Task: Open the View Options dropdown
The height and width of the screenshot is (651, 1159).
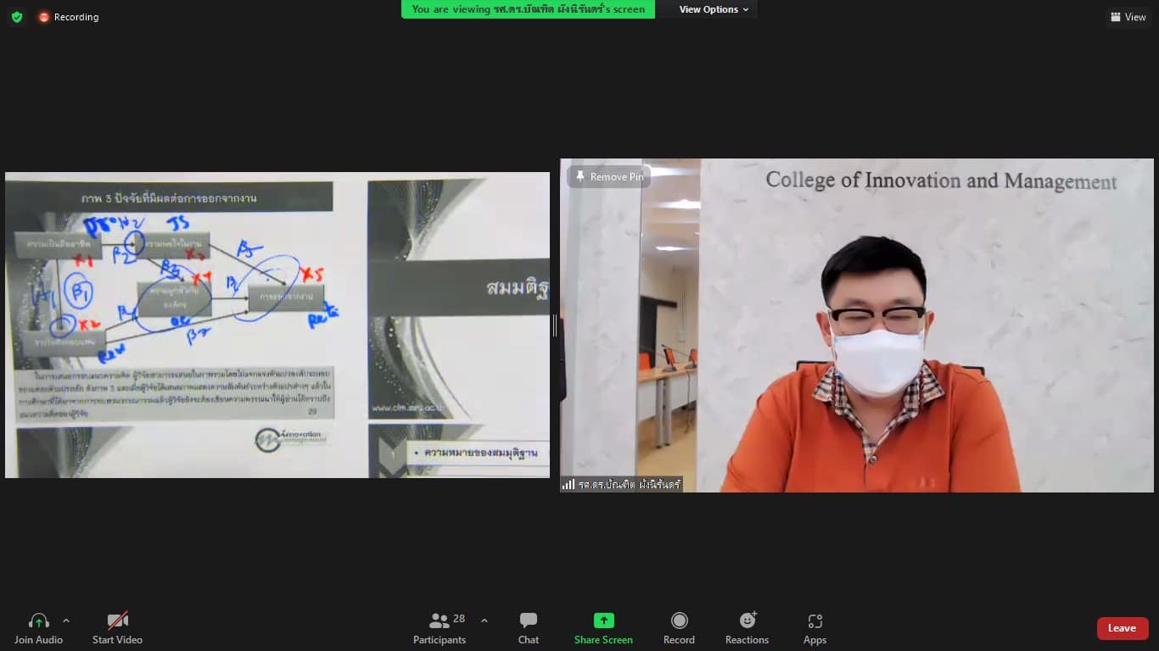Action: coord(714,9)
